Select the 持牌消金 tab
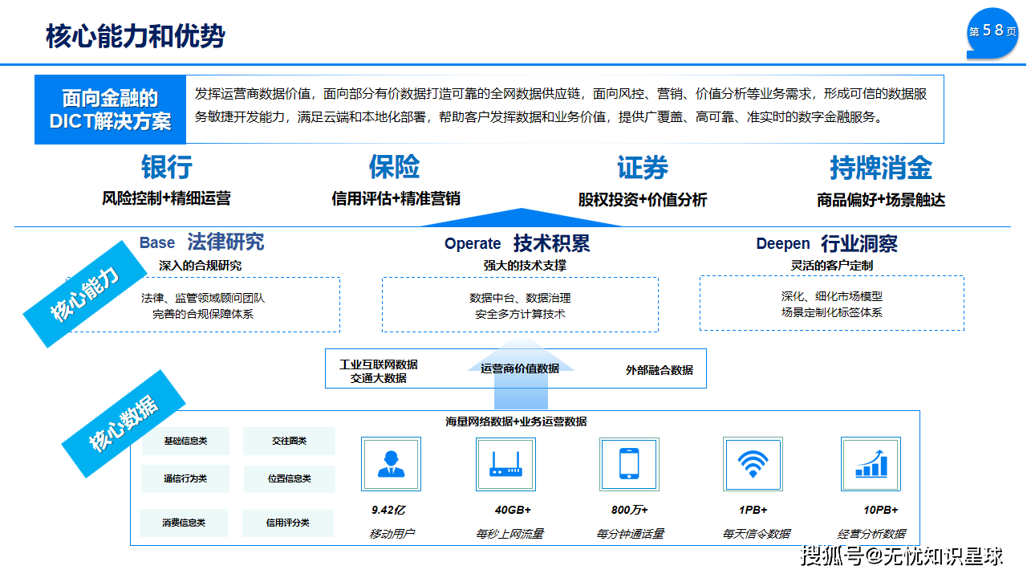 coord(881,167)
